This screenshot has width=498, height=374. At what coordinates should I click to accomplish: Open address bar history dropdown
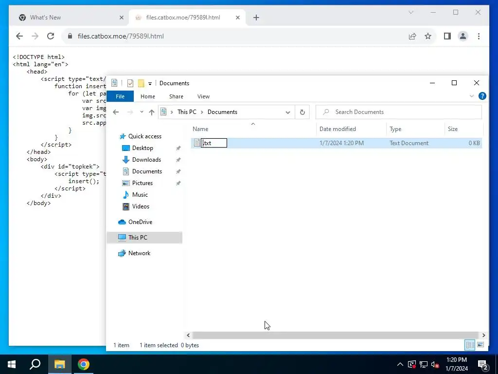[288, 112]
